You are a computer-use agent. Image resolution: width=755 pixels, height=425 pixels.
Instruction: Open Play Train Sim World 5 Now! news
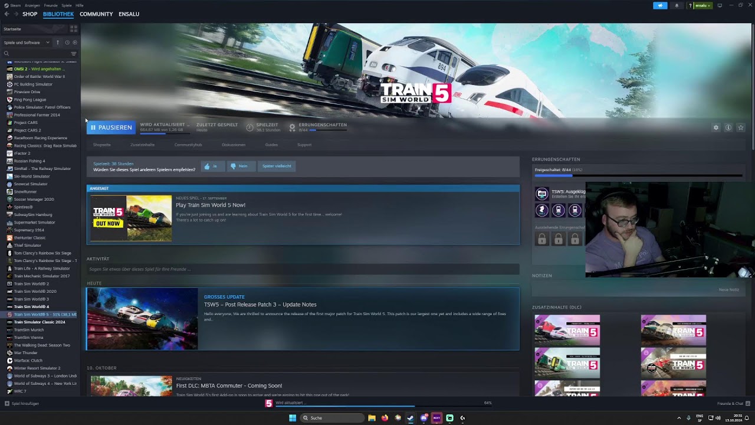point(211,205)
